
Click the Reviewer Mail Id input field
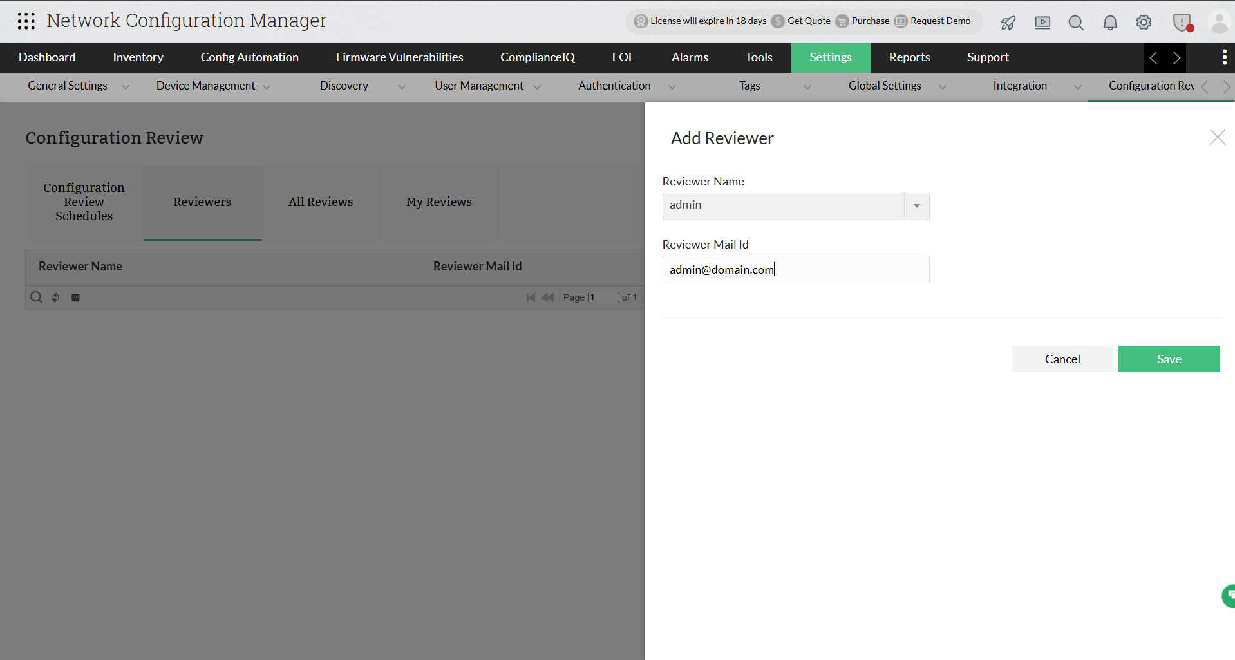(795, 270)
